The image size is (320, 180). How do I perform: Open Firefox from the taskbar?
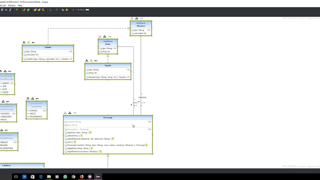82,177
